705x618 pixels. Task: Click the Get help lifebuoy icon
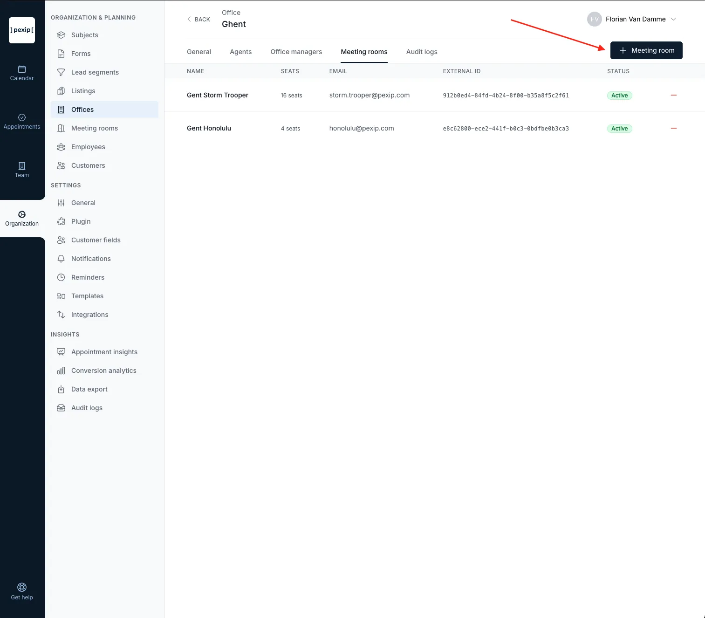click(22, 587)
